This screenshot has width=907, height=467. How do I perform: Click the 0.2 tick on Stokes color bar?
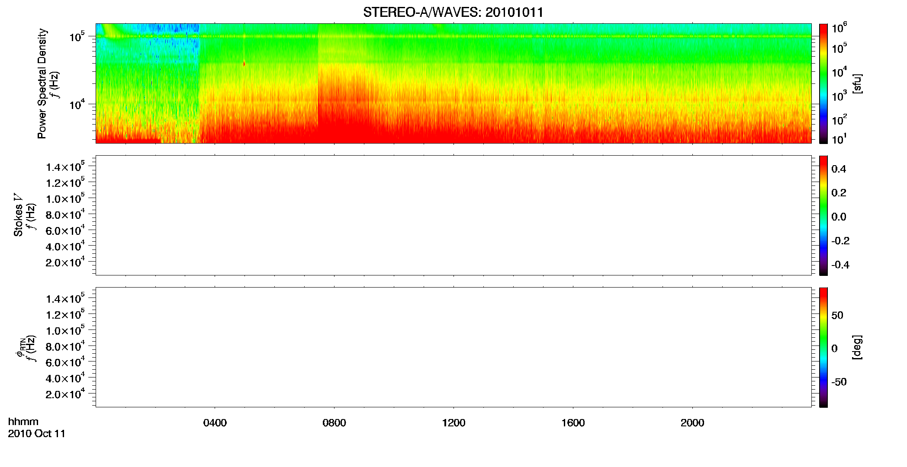pos(839,193)
